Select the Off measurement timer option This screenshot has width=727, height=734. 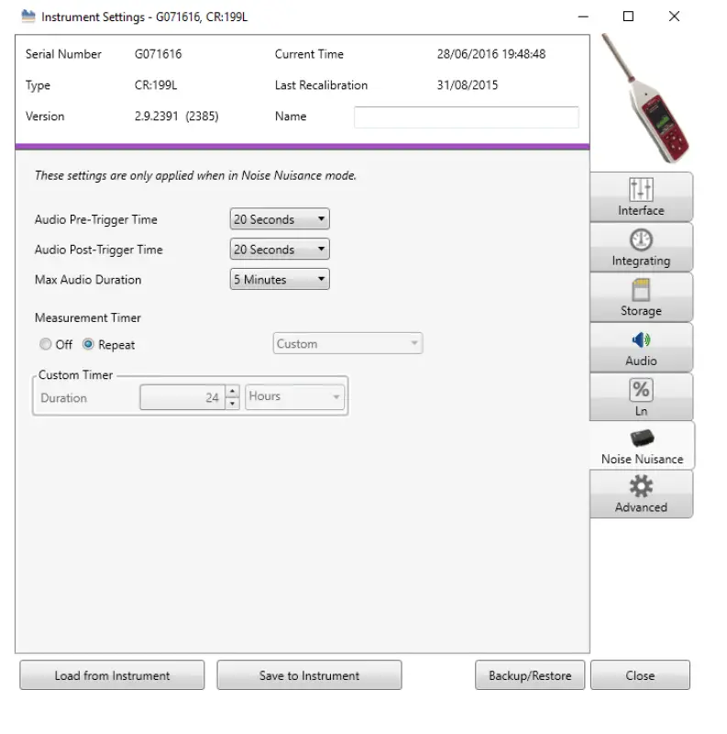click(x=56, y=345)
